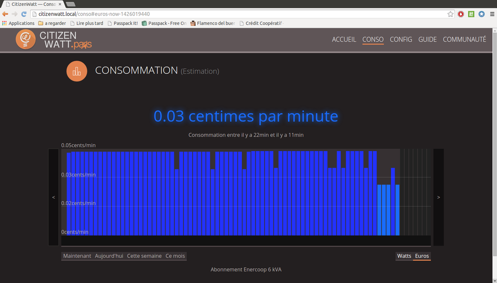
Task: Click the 0.03cents/min axis label
Action: [x=78, y=175]
